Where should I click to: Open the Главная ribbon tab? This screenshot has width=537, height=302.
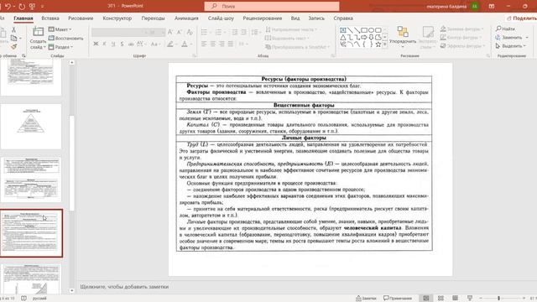coord(23,18)
